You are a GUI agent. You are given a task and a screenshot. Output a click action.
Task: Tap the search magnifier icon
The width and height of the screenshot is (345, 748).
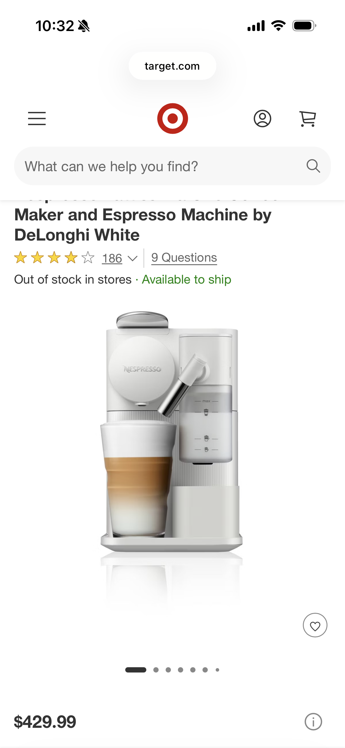click(x=313, y=166)
